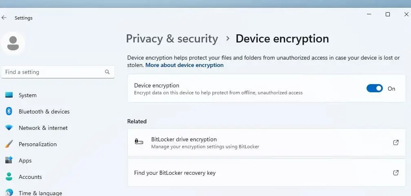Click the search magnifier icon

pos(107,72)
